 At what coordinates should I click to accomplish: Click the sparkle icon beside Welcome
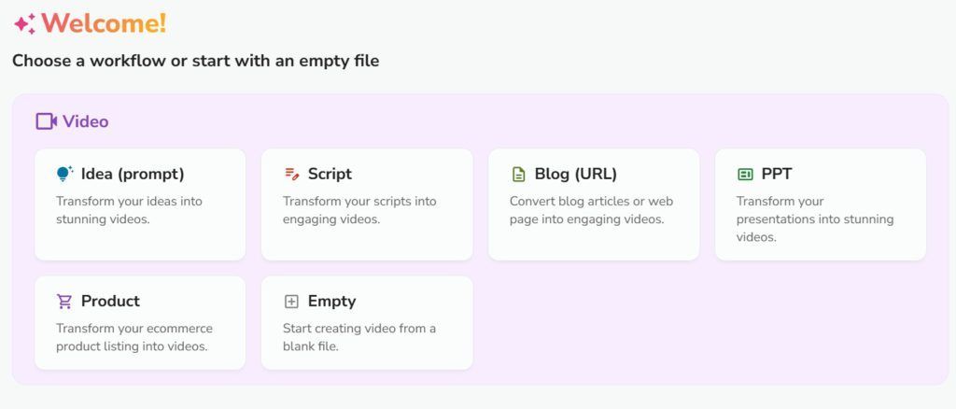25,23
